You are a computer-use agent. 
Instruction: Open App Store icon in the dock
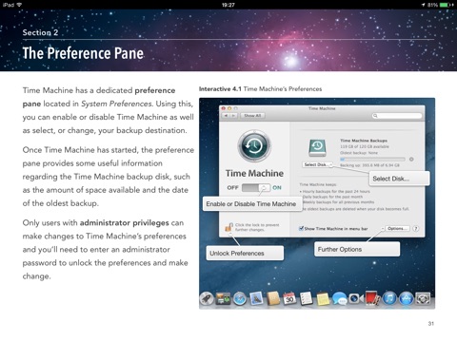pyautogui.click(x=406, y=298)
